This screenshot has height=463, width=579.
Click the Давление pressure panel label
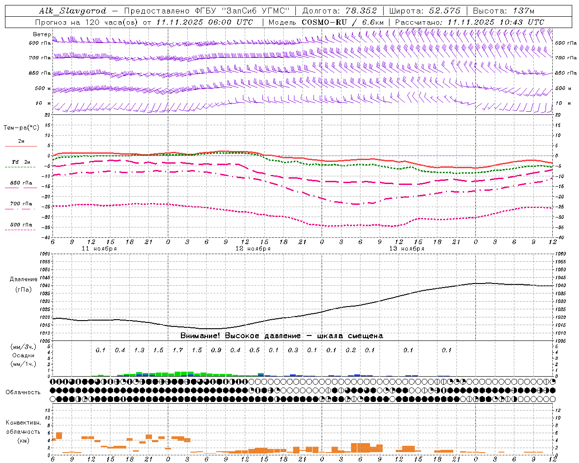point(24,279)
